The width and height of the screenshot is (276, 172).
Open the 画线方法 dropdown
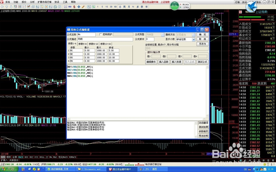tap(194, 35)
